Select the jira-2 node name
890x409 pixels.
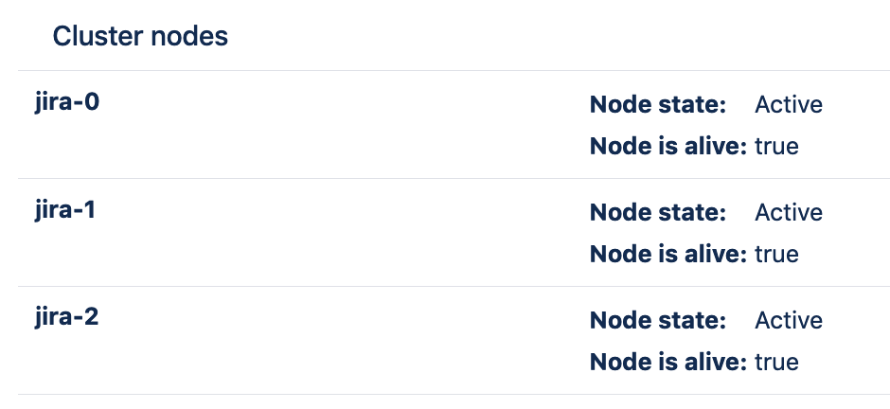pyautogui.click(x=66, y=317)
